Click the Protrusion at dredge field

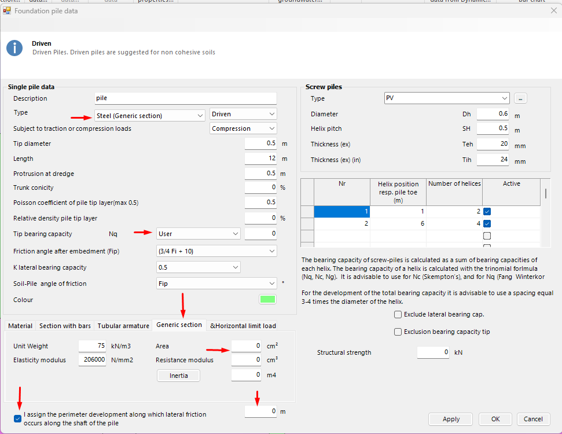coord(260,174)
